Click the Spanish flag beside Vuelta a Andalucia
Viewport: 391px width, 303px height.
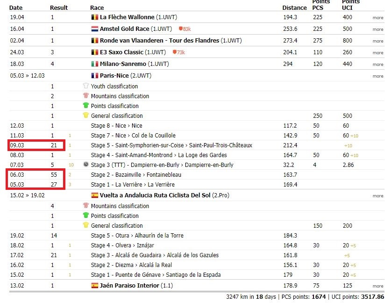pyautogui.click(x=94, y=195)
